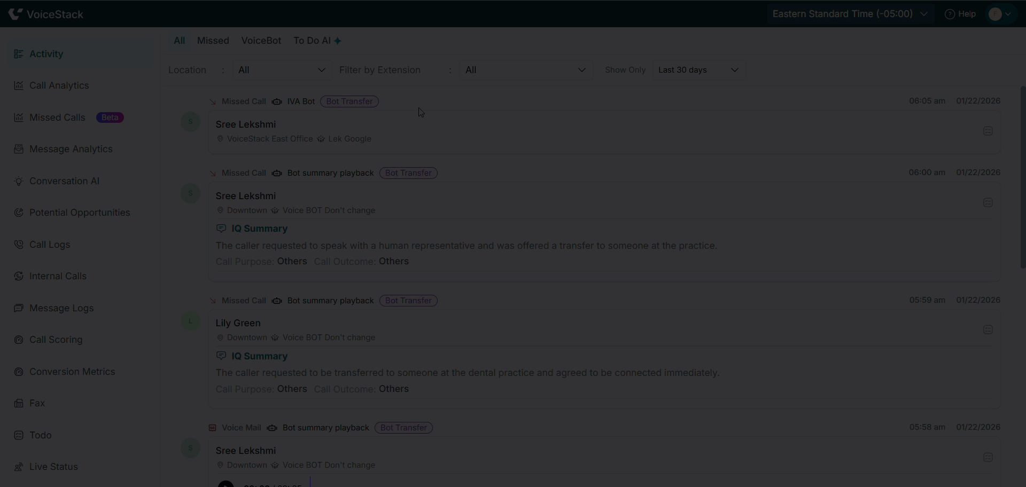Switch to the All tab
Viewport: 1026px width, 487px height.
click(x=179, y=41)
